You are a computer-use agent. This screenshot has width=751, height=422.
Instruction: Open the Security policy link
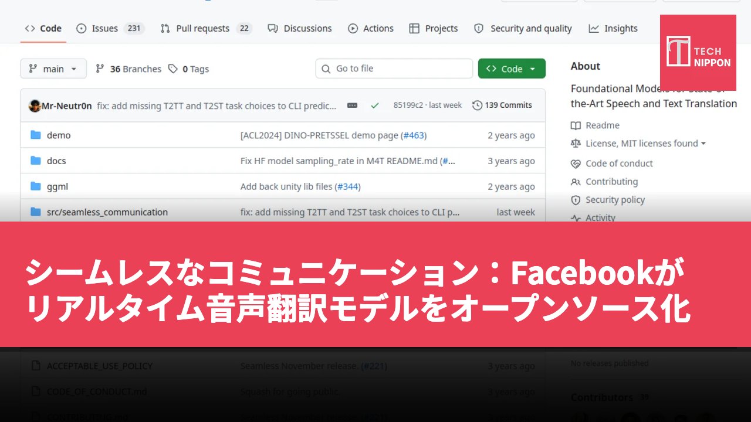pyautogui.click(x=608, y=200)
